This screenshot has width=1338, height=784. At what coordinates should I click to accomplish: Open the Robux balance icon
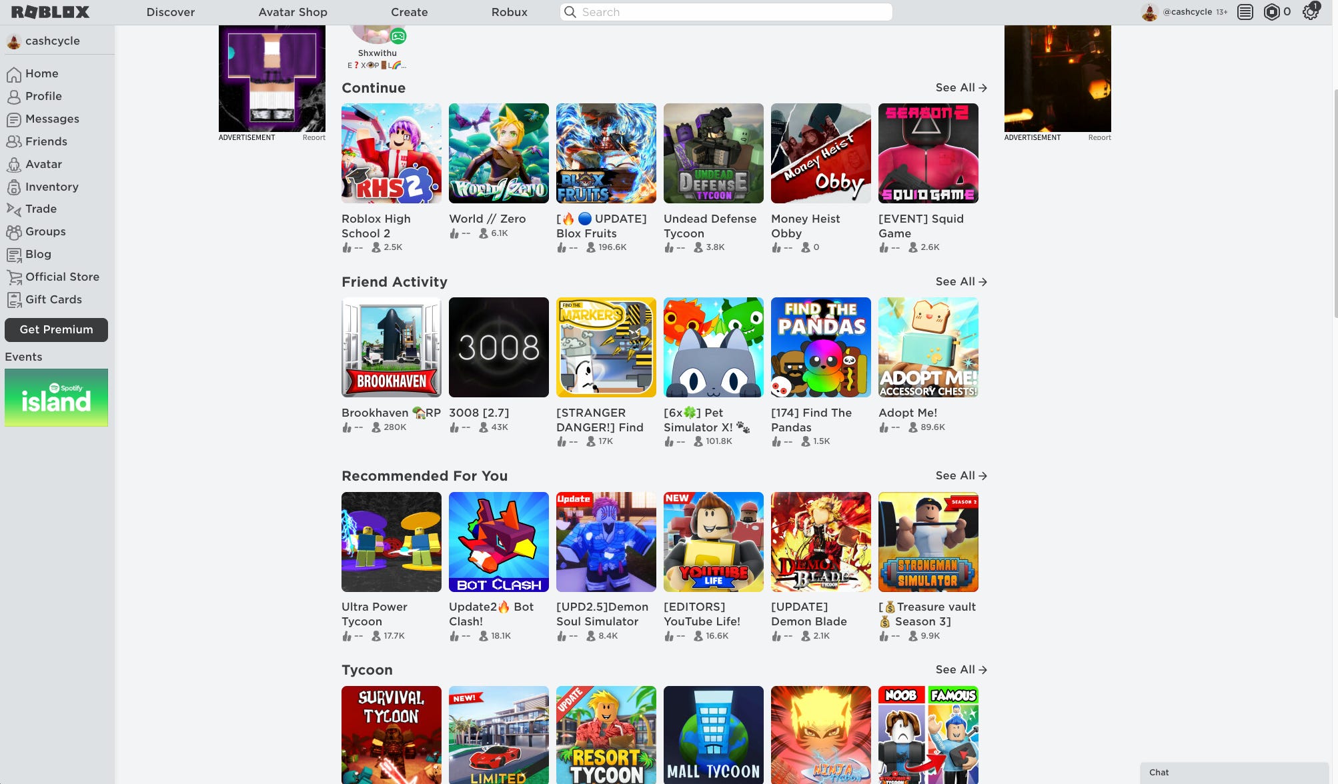point(1272,12)
